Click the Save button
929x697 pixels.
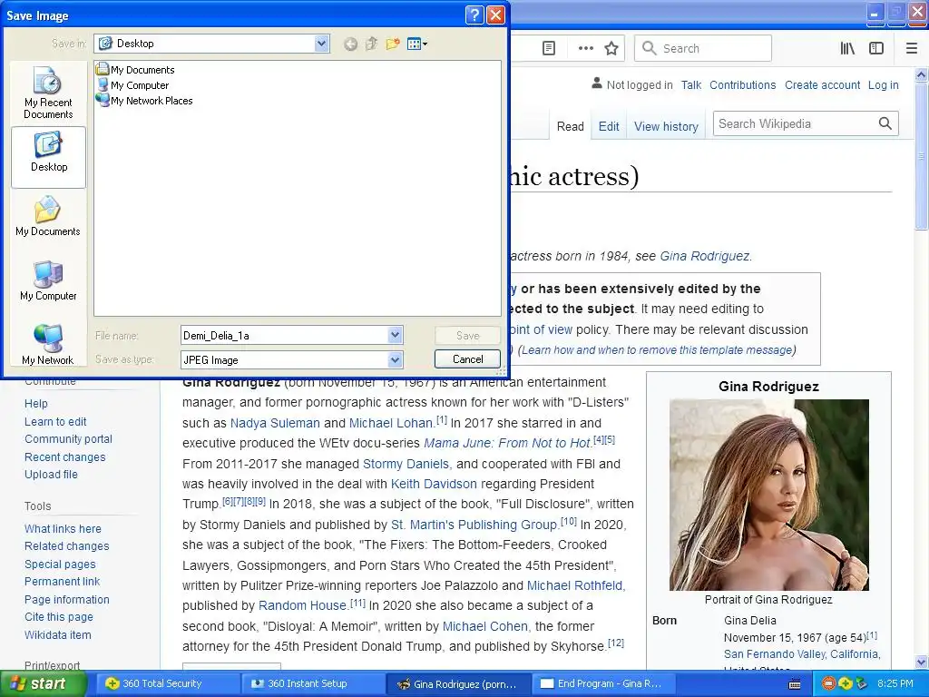(467, 336)
